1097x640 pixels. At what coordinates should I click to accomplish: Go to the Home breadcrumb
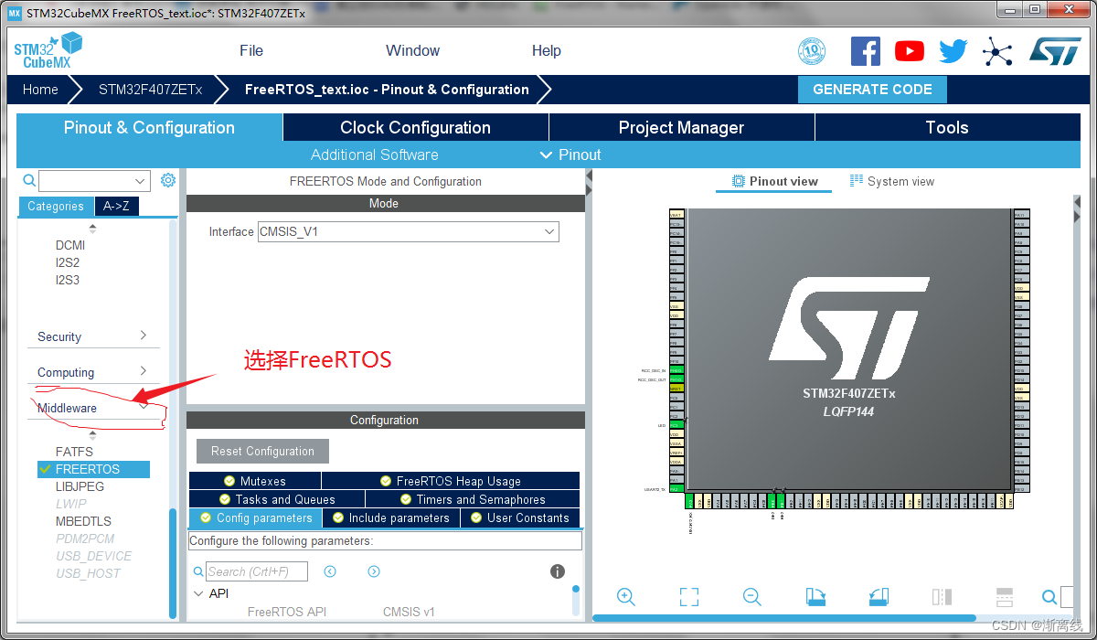click(x=40, y=90)
